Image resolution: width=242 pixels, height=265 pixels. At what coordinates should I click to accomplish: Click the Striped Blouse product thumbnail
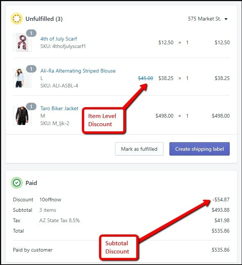click(20, 78)
